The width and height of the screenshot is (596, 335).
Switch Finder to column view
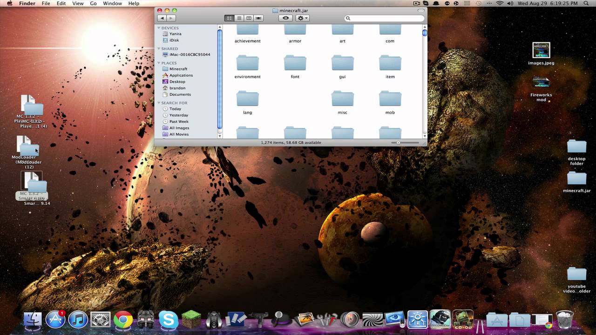pos(249,18)
